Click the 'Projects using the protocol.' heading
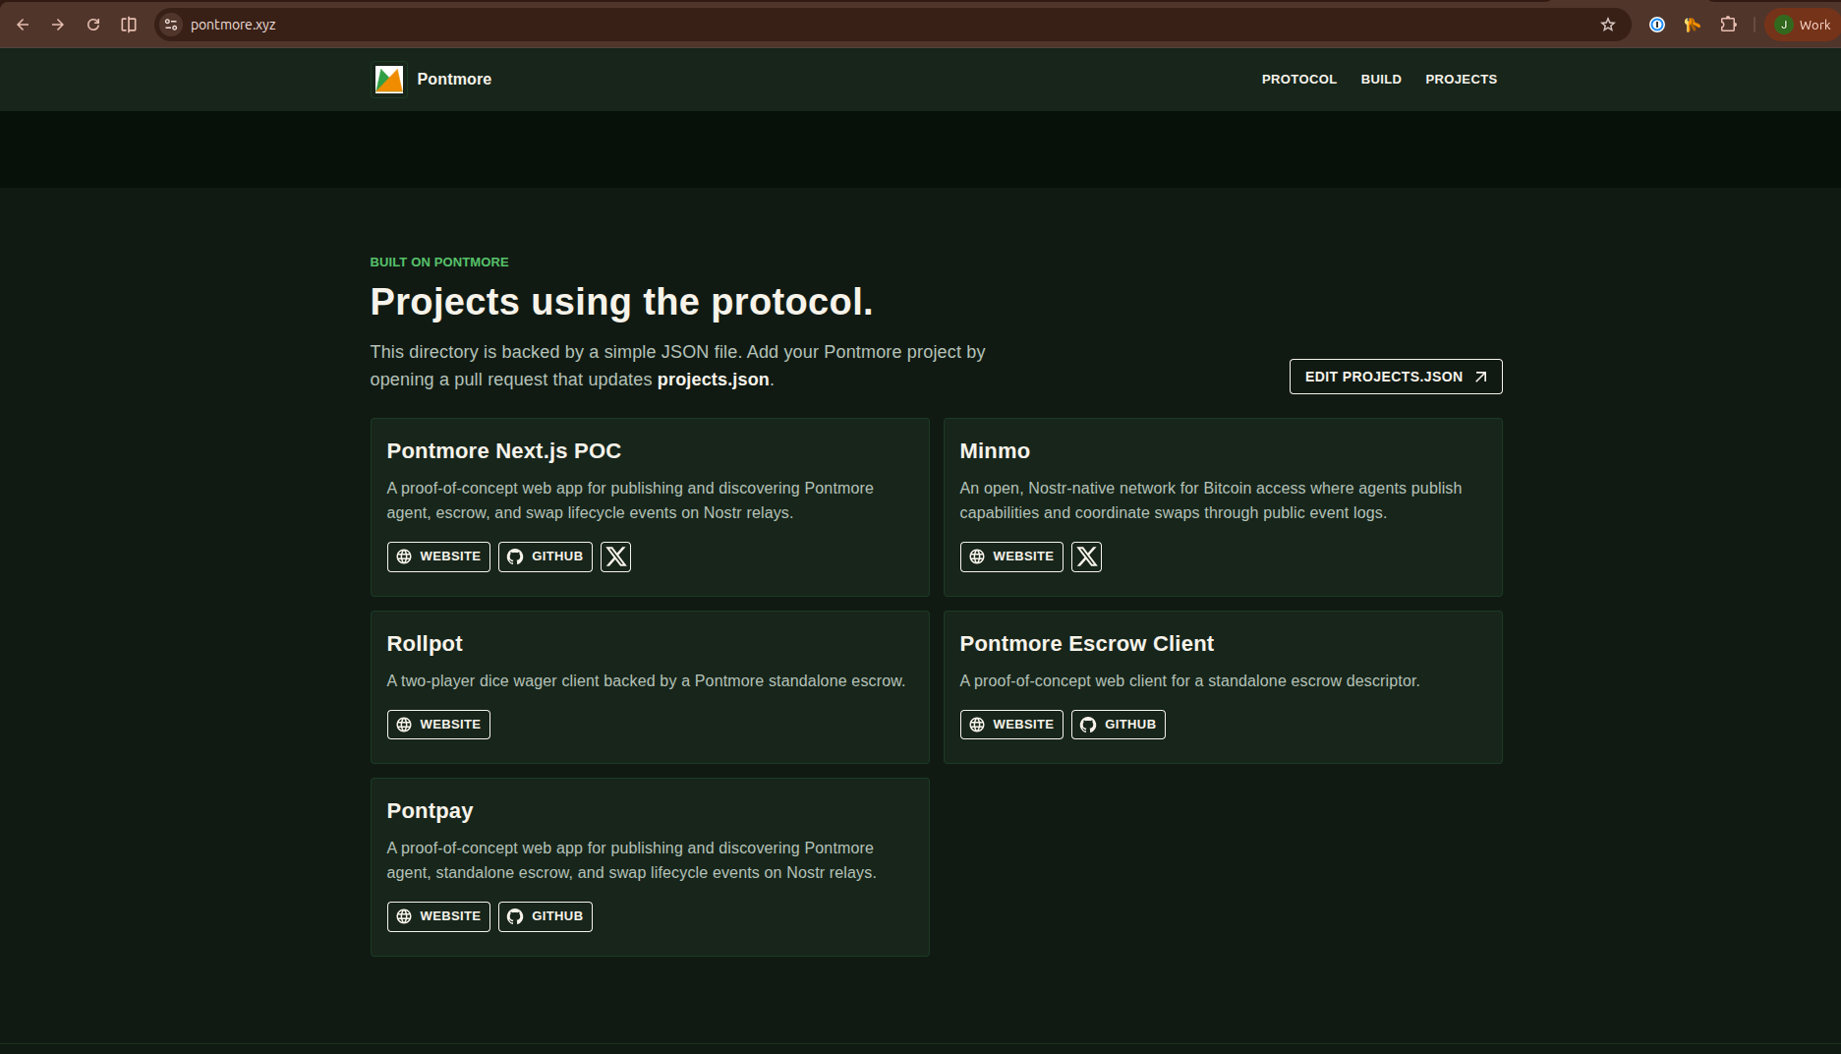This screenshot has height=1054, width=1841. coord(621,302)
